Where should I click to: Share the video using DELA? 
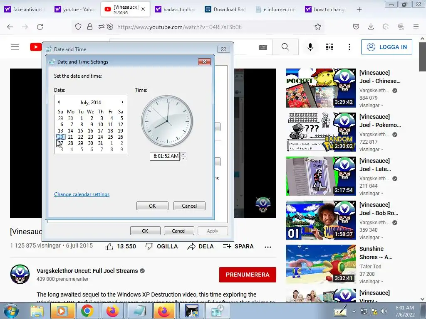(x=201, y=246)
